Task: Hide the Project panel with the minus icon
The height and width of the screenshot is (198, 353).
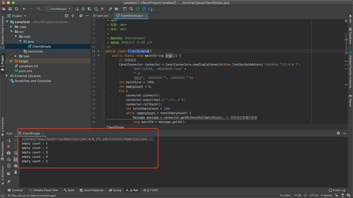Action: click(x=87, y=16)
